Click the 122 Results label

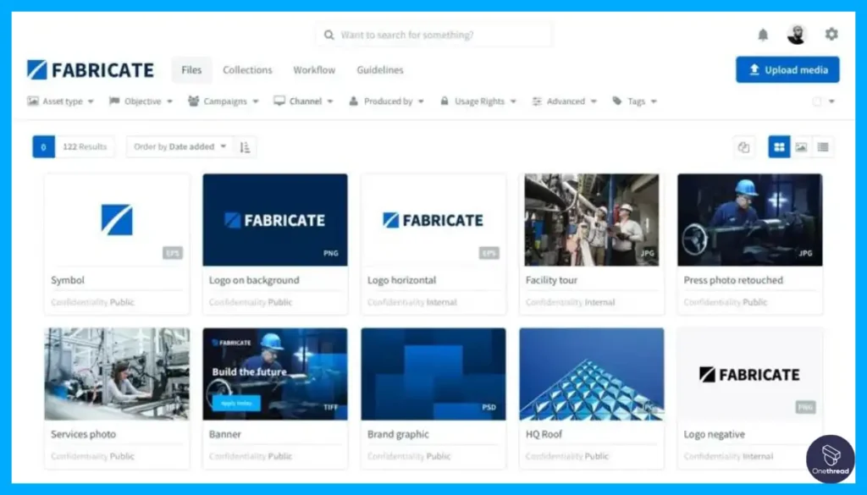click(85, 147)
